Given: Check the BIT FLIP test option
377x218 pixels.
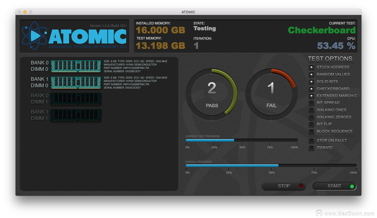Looking at the screenshot, I should click(311, 124).
